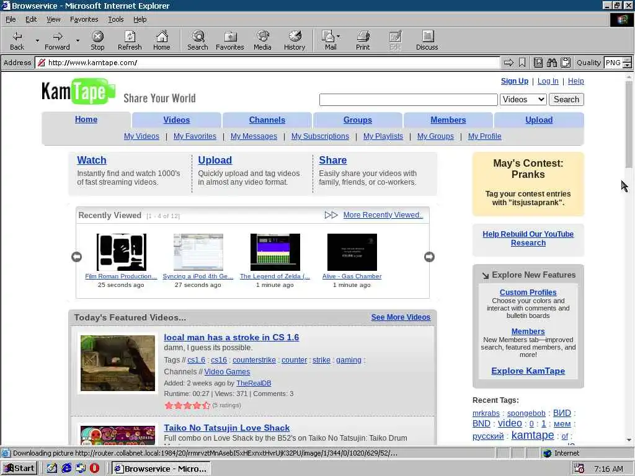The height and width of the screenshot is (476, 635).
Task: Click the Go arrow beside address bar
Action: click(508, 63)
